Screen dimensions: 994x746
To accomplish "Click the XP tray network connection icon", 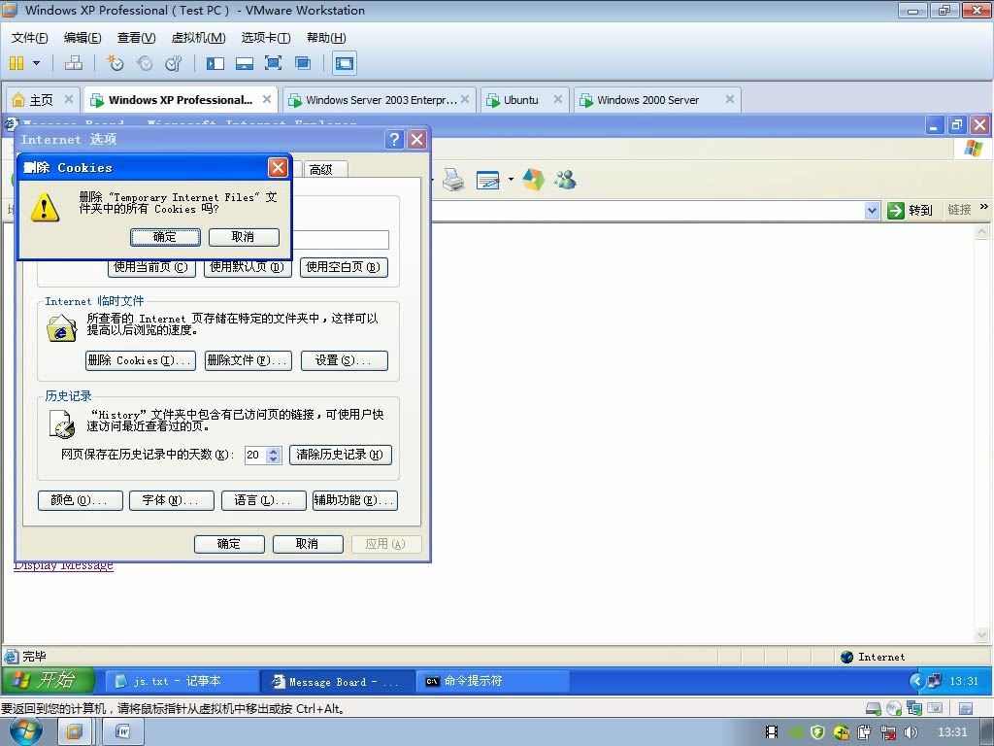I will (x=935, y=681).
